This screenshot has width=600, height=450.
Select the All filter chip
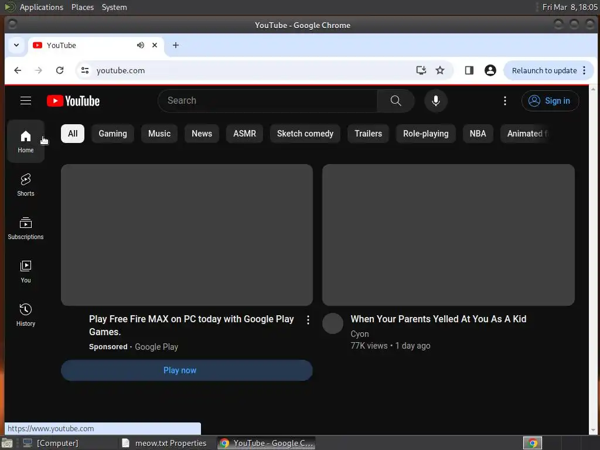point(73,134)
